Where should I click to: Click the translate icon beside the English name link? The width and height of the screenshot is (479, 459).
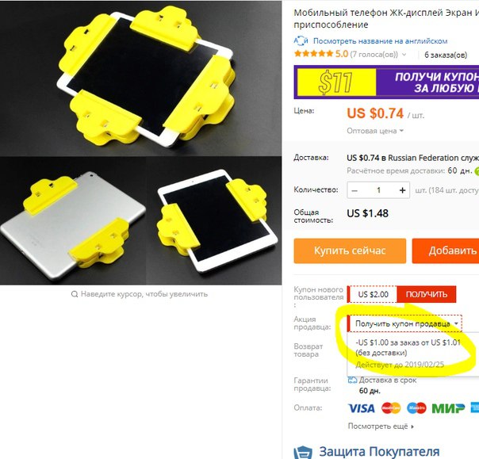301,40
